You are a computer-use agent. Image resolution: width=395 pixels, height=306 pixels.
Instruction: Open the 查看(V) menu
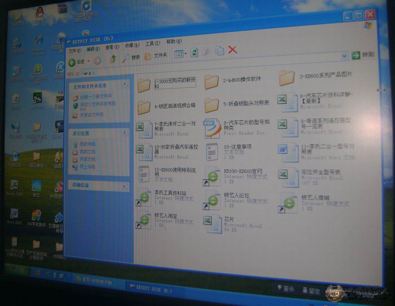(112, 47)
